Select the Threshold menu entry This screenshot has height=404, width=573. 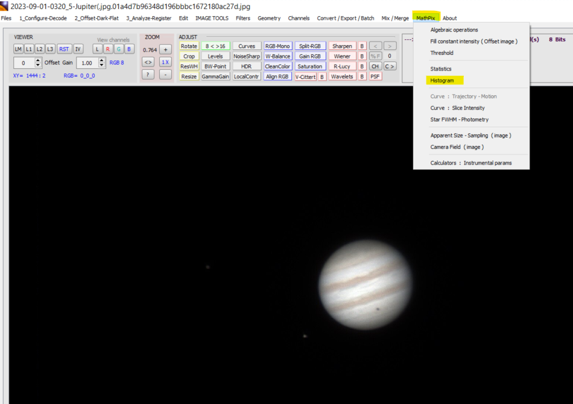442,53
